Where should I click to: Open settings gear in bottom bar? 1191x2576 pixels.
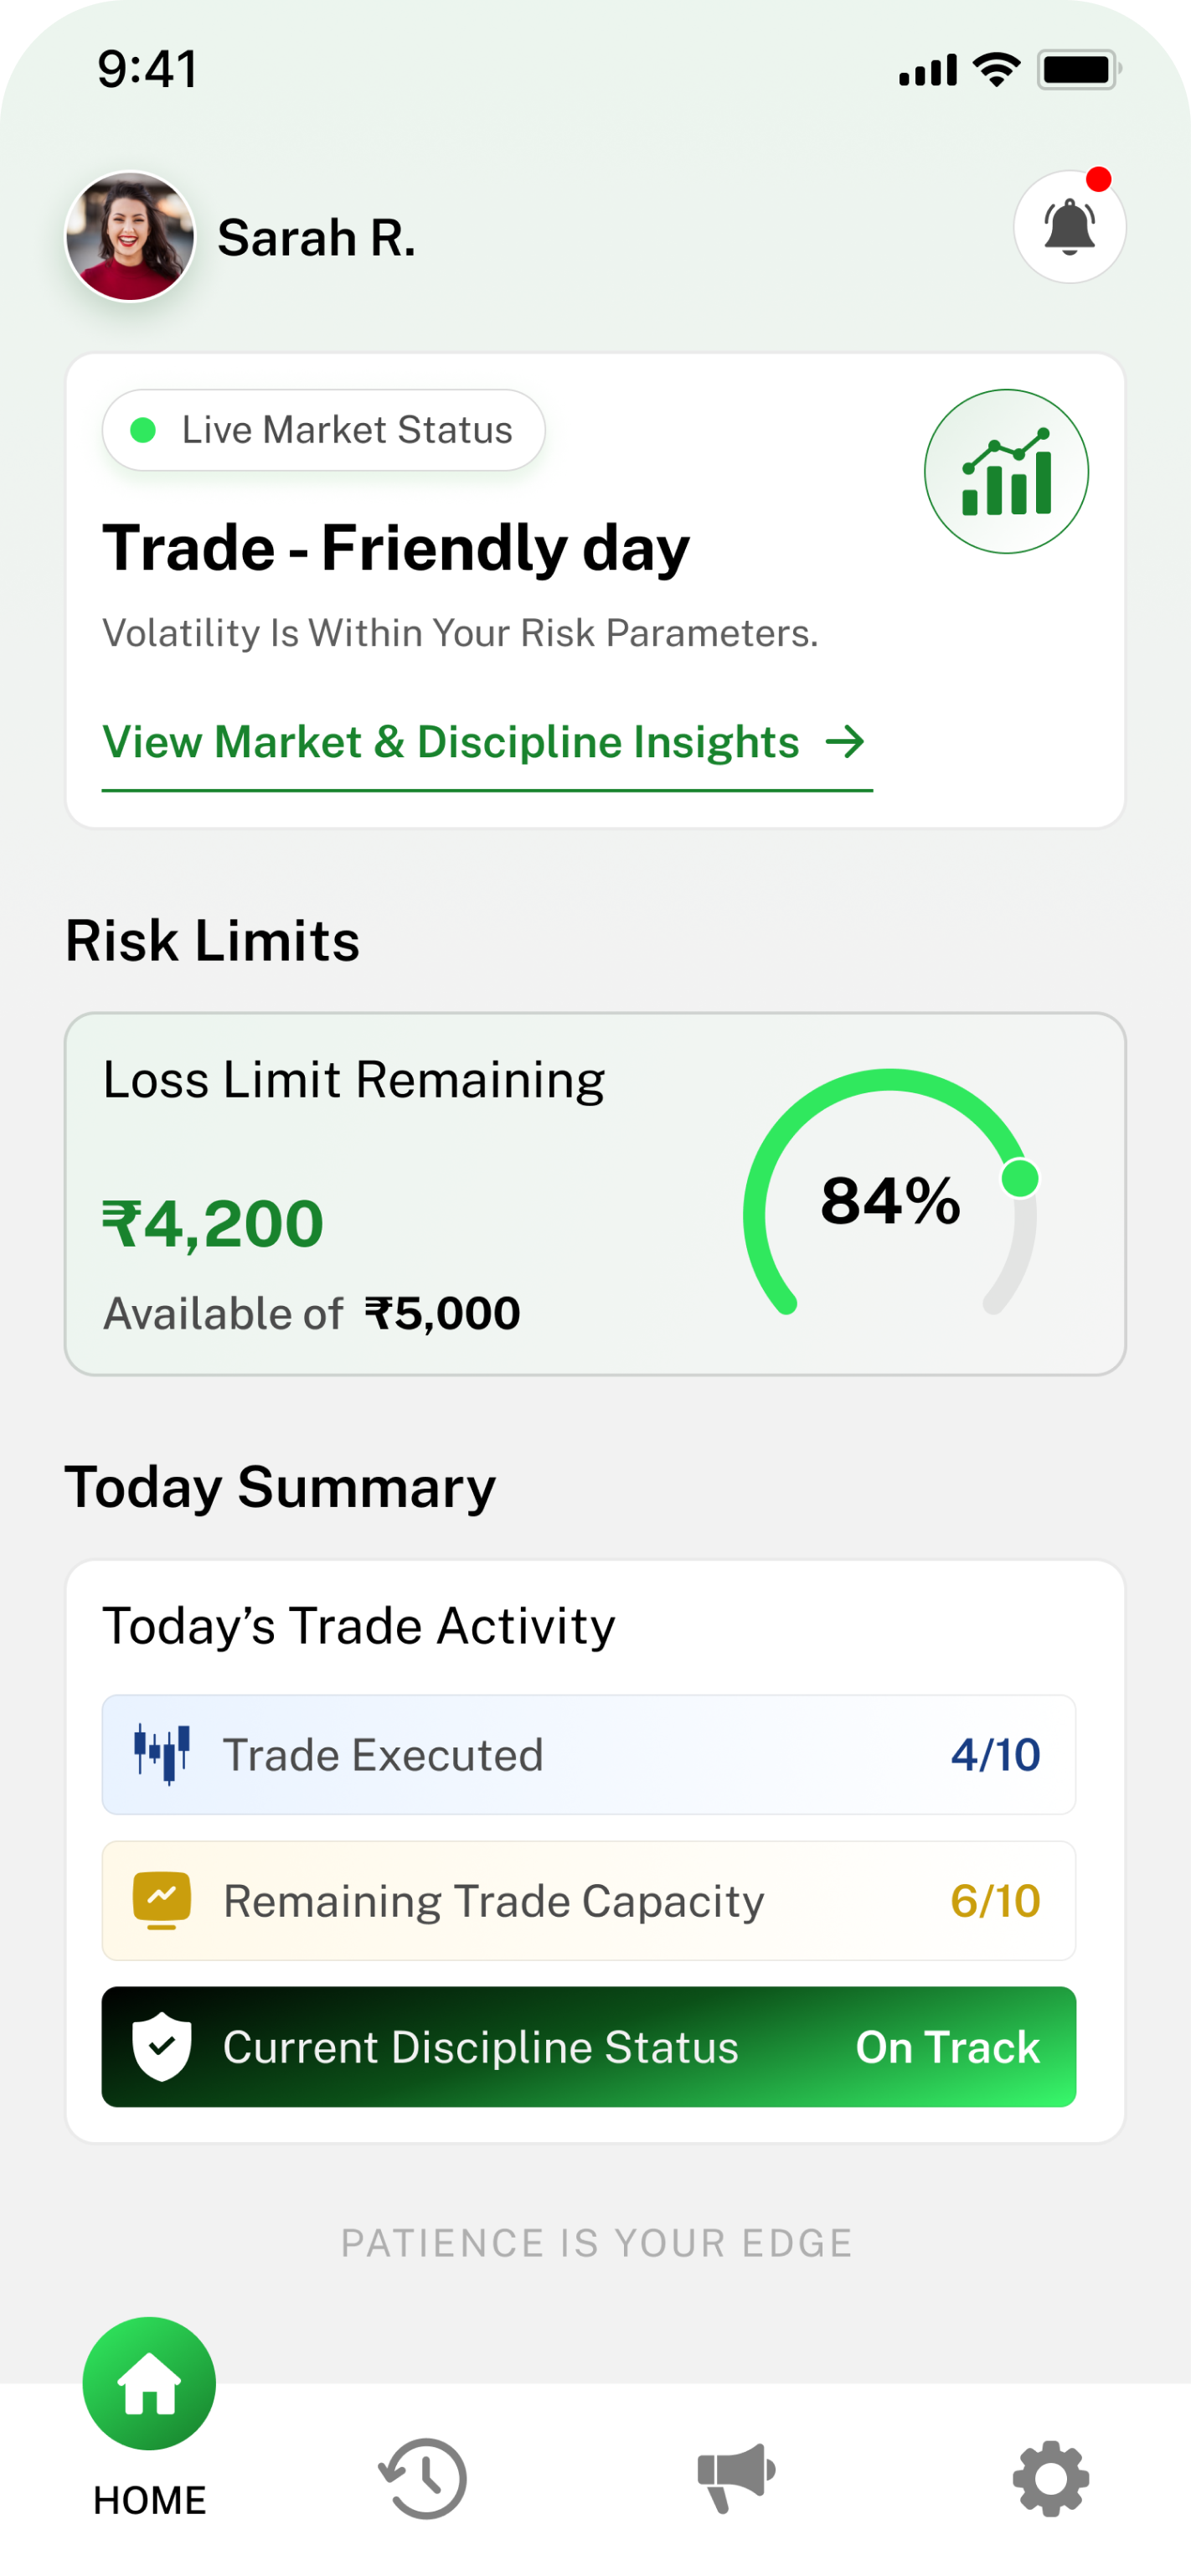[1050, 2479]
